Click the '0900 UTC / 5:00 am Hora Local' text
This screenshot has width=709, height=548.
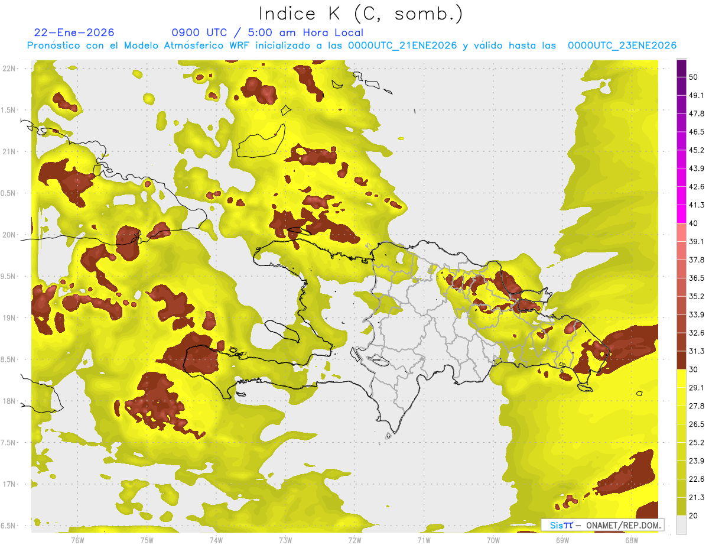tap(267, 33)
